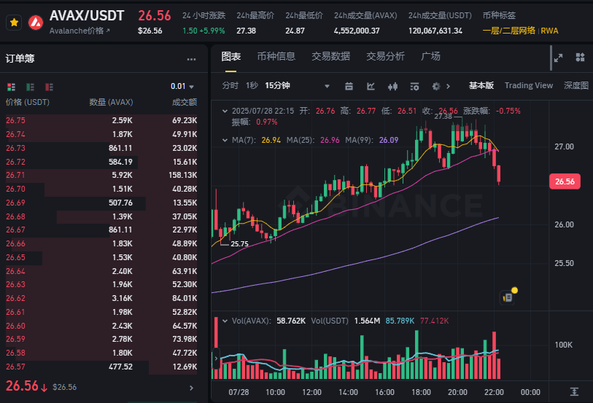Click the 价格 (USDT) column header
593x403 pixels.
pyautogui.click(x=27, y=102)
